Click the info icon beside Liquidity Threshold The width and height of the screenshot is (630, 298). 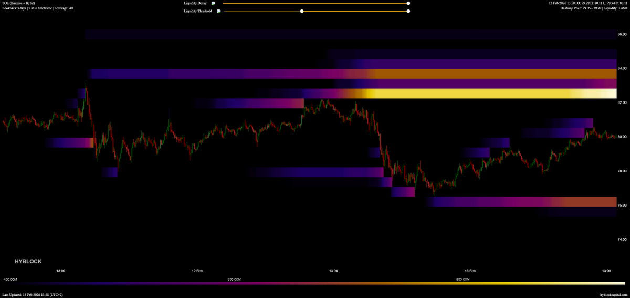(219, 11)
